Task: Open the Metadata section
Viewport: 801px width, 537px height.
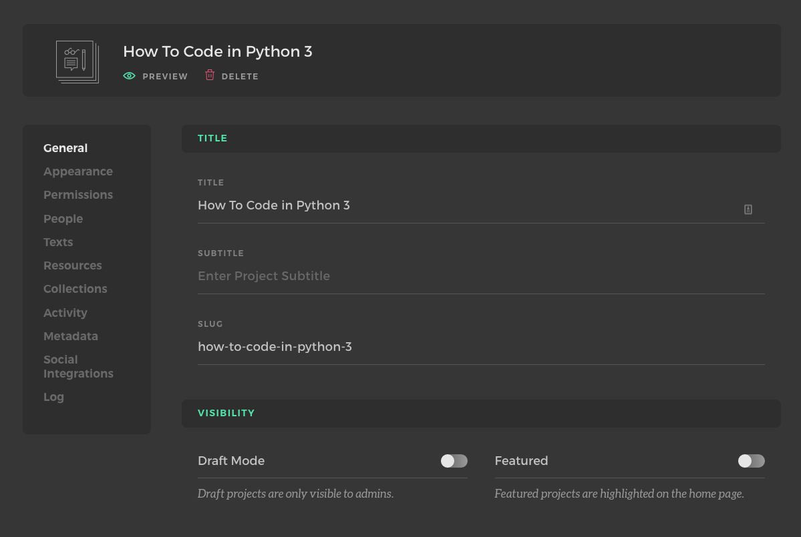Action: click(x=71, y=336)
